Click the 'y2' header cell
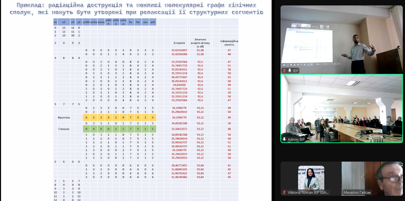The image size is (405, 201). (79, 22)
